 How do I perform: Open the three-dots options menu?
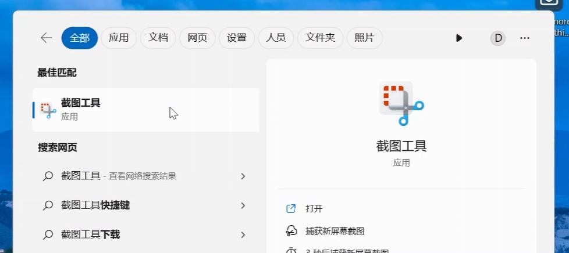click(525, 38)
